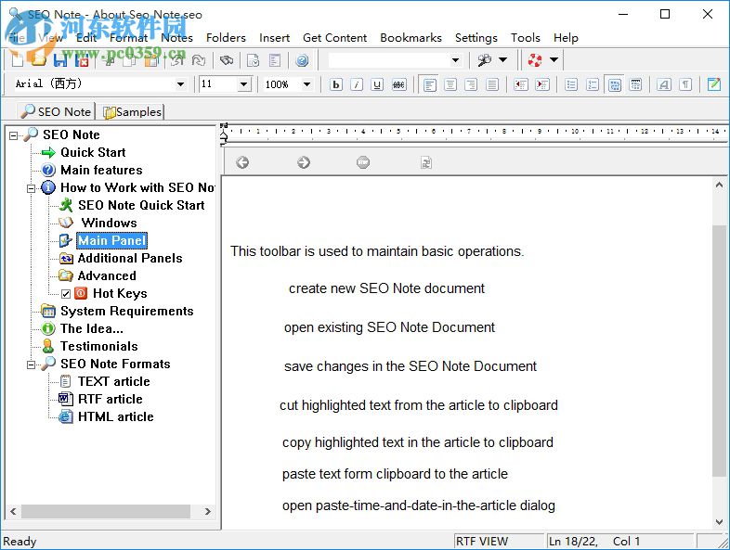Toggle the Hot Keys checkbox

pyautogui.click(x=66, y=294)
